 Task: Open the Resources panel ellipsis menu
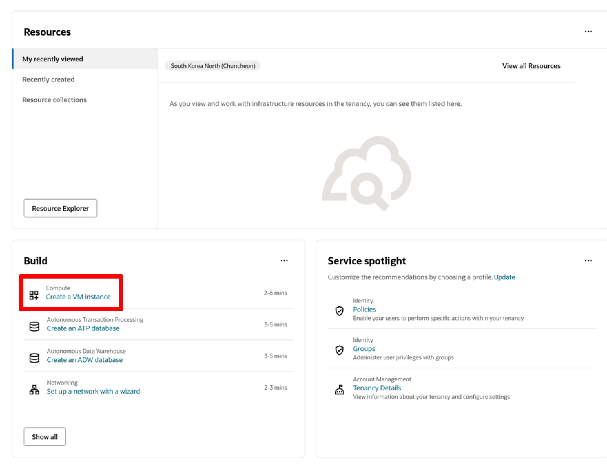coord(588,32)
